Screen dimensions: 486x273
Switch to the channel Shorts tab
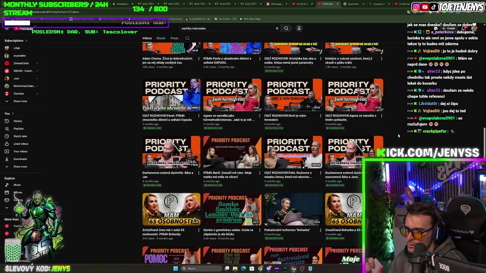click(x=161, y=38)
